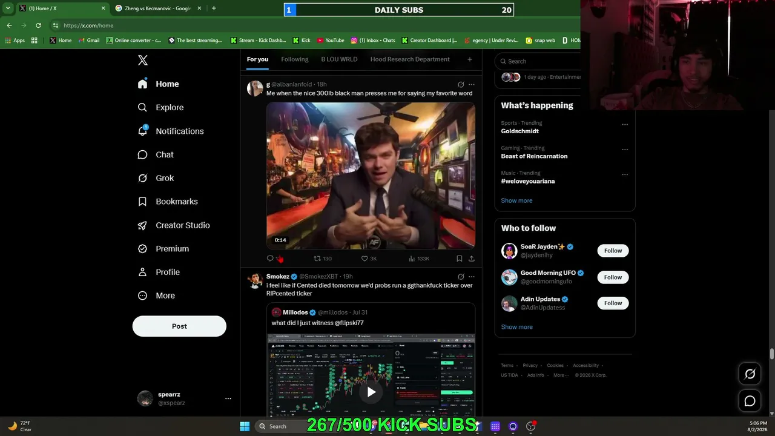Switch to the B LOU WRLD tab
The image size is (775, 436).
339,59
